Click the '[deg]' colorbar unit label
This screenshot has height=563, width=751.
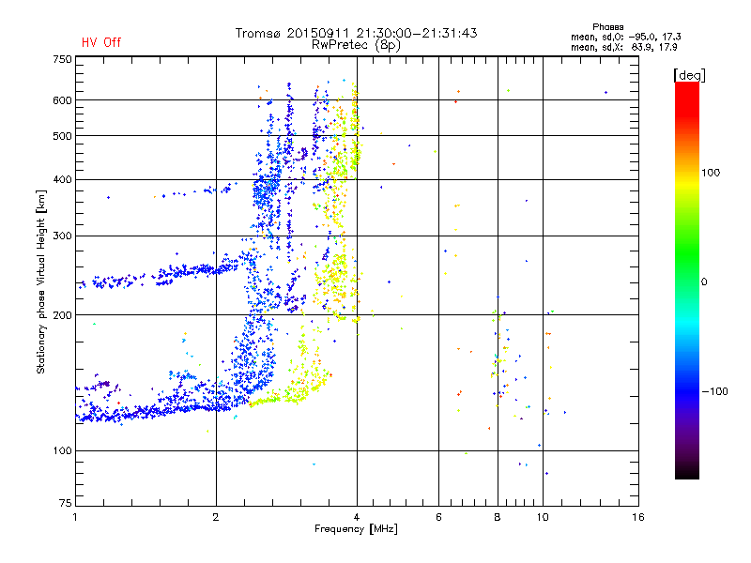[x=689, y=75]
